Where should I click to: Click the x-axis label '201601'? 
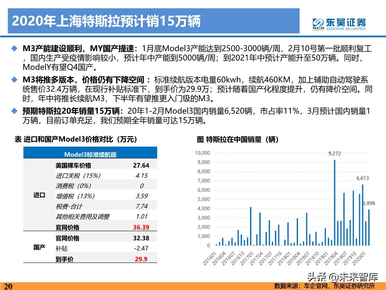(x=209, y=258)
